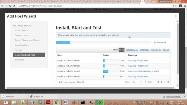Click the Show All hosts link
The image size is (187, 105).
point(81,82)
